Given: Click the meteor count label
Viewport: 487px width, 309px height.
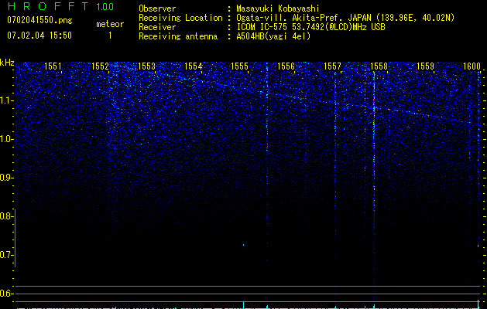Looking at the screenshot, I should [110, 24].
